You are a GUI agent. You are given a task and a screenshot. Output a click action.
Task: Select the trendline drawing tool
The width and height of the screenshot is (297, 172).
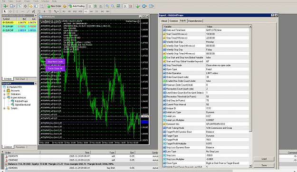click(28, 11)
